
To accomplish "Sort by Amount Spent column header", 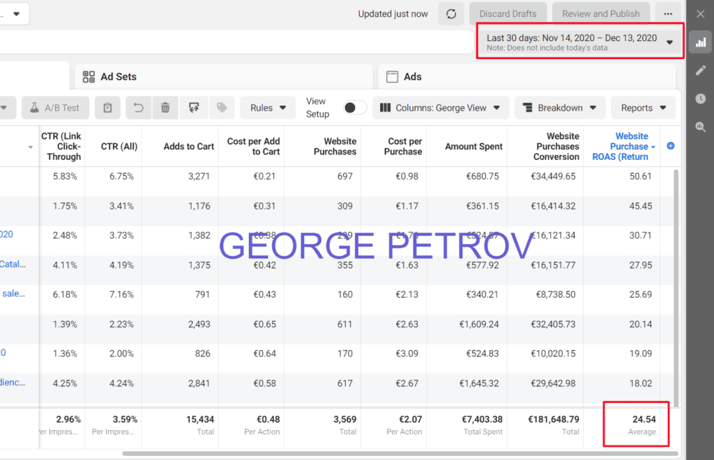I will 473,146.
